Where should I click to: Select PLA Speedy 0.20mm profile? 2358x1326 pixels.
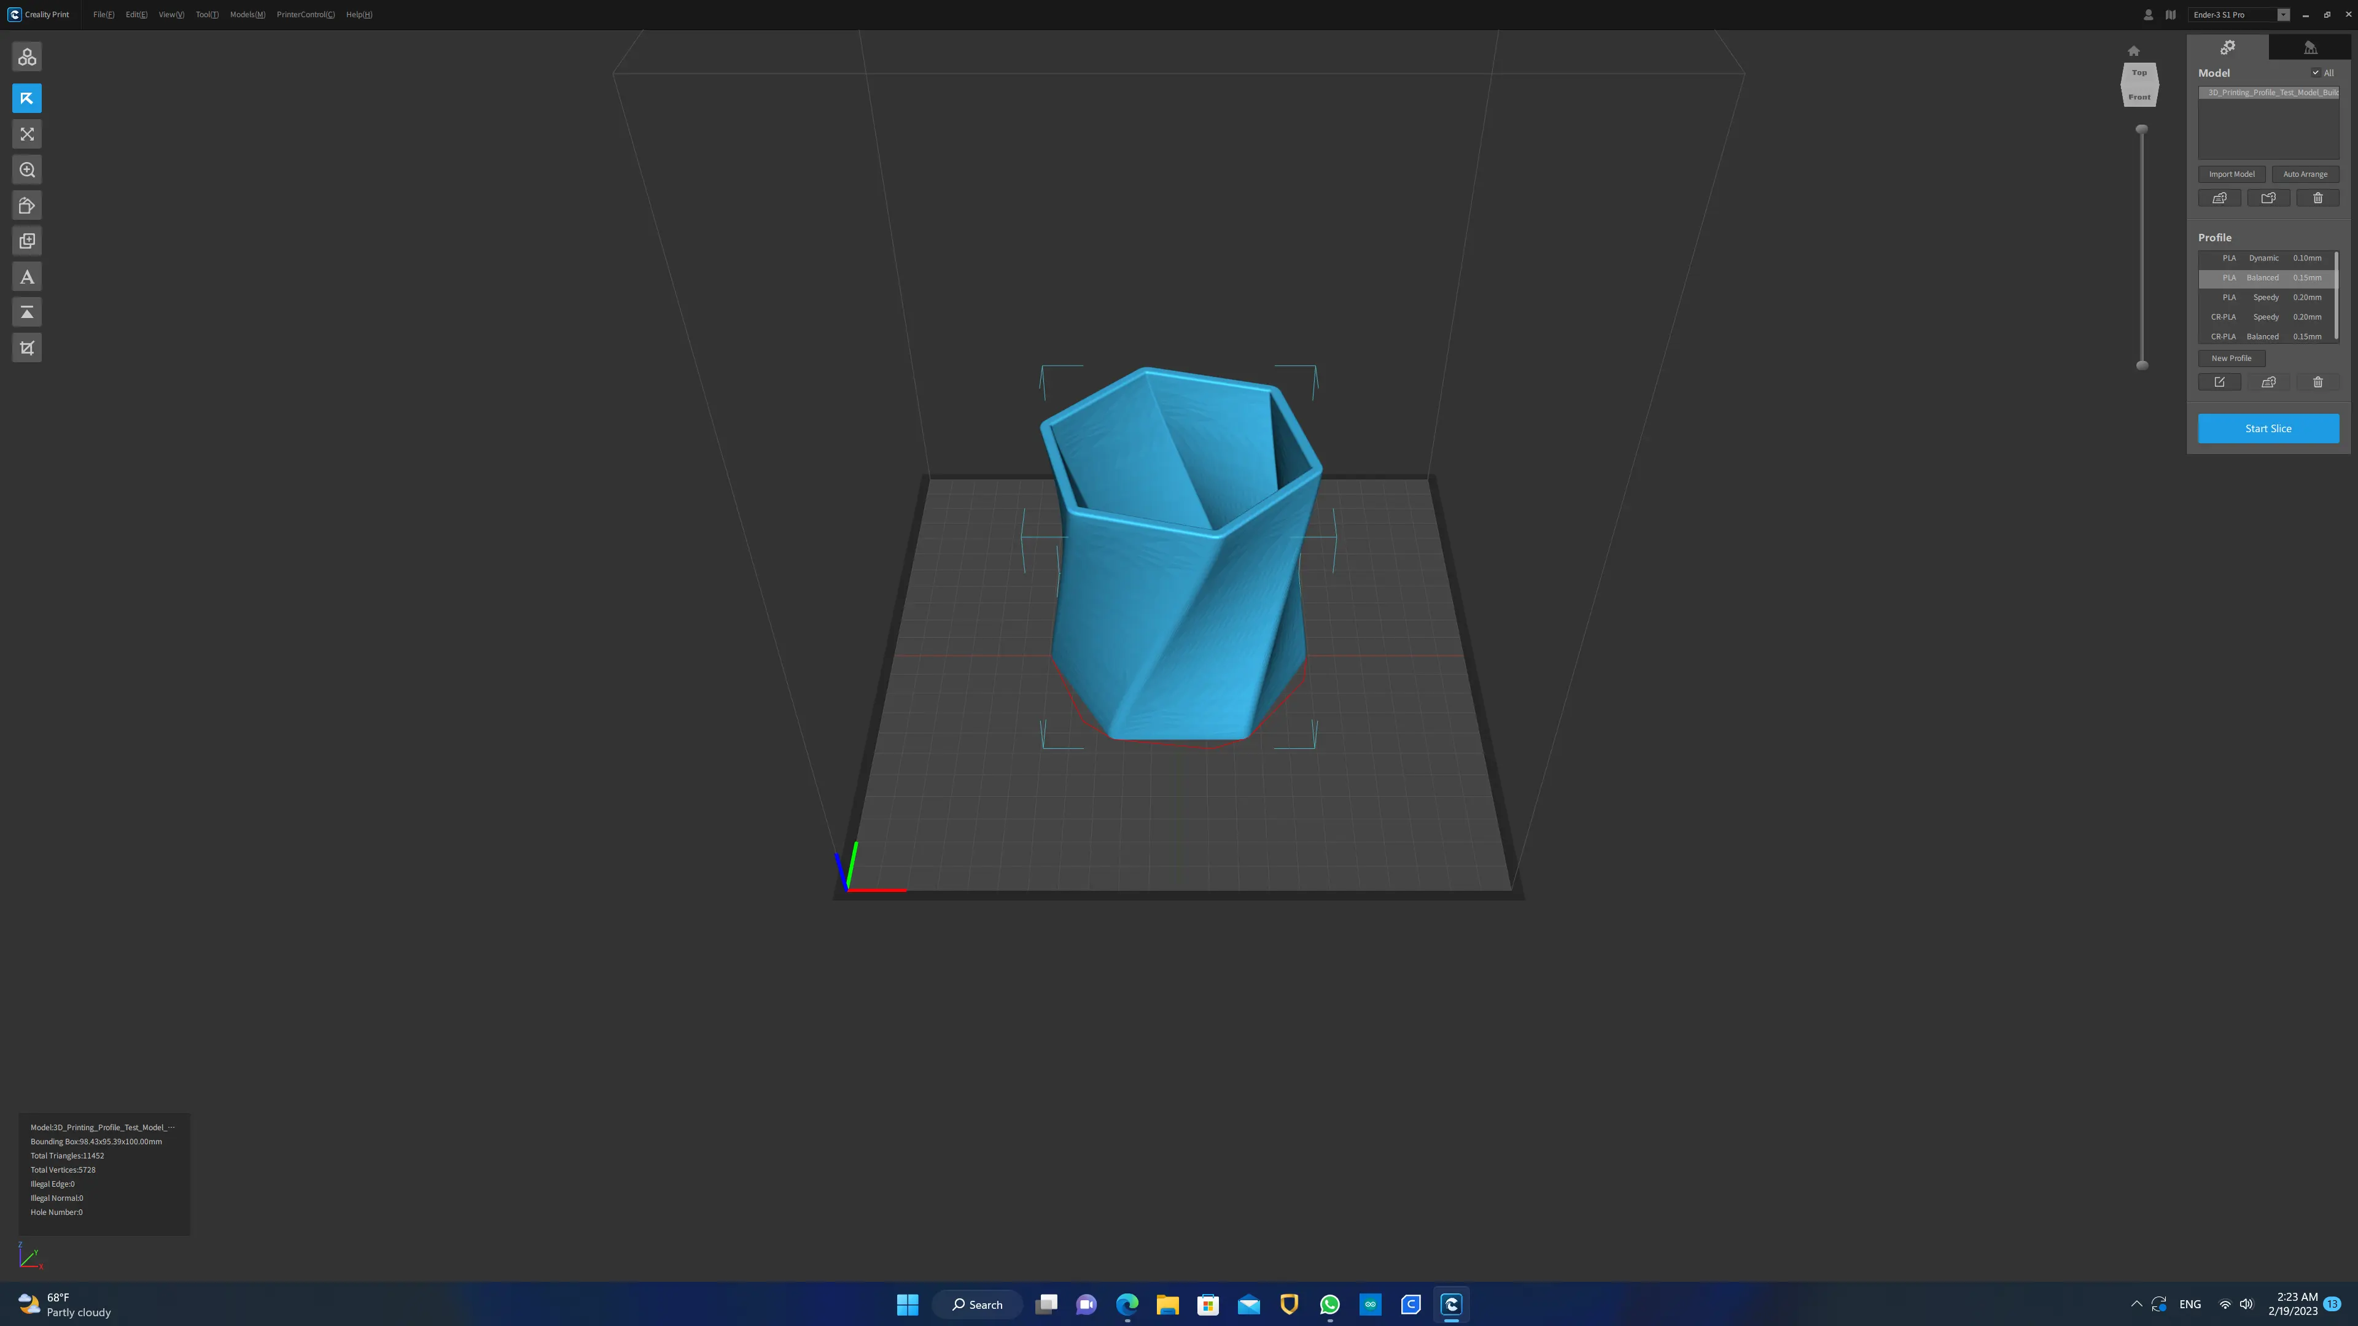pos(2267,297)
